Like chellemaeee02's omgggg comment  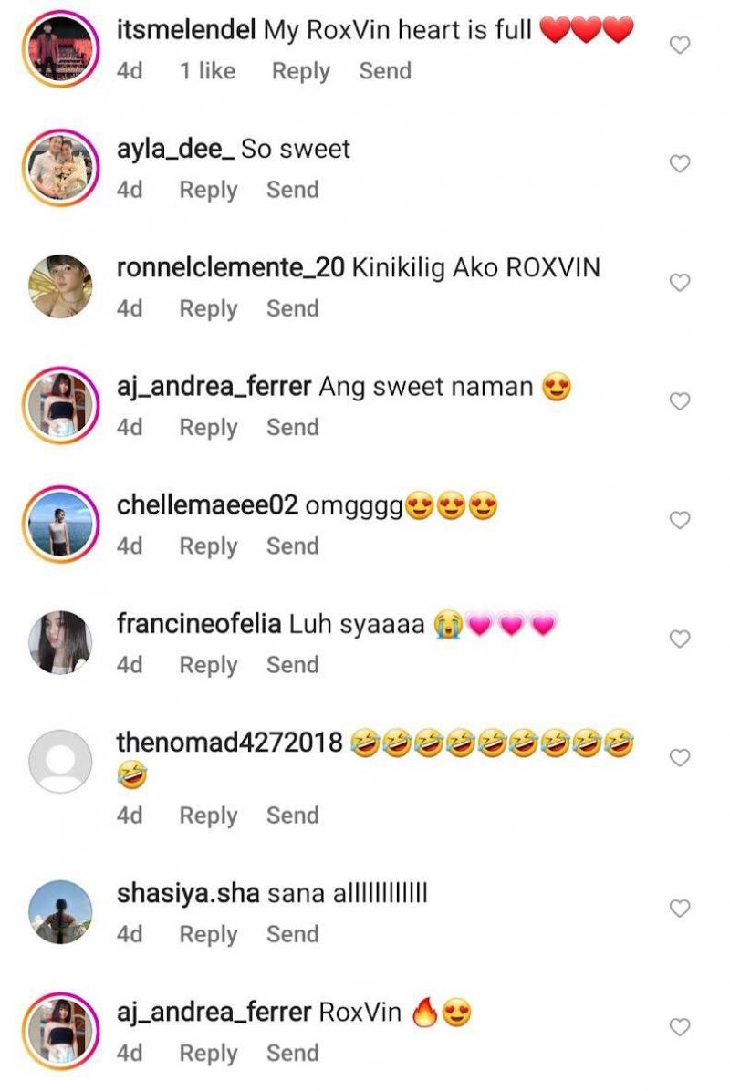[x=679, y=521]
